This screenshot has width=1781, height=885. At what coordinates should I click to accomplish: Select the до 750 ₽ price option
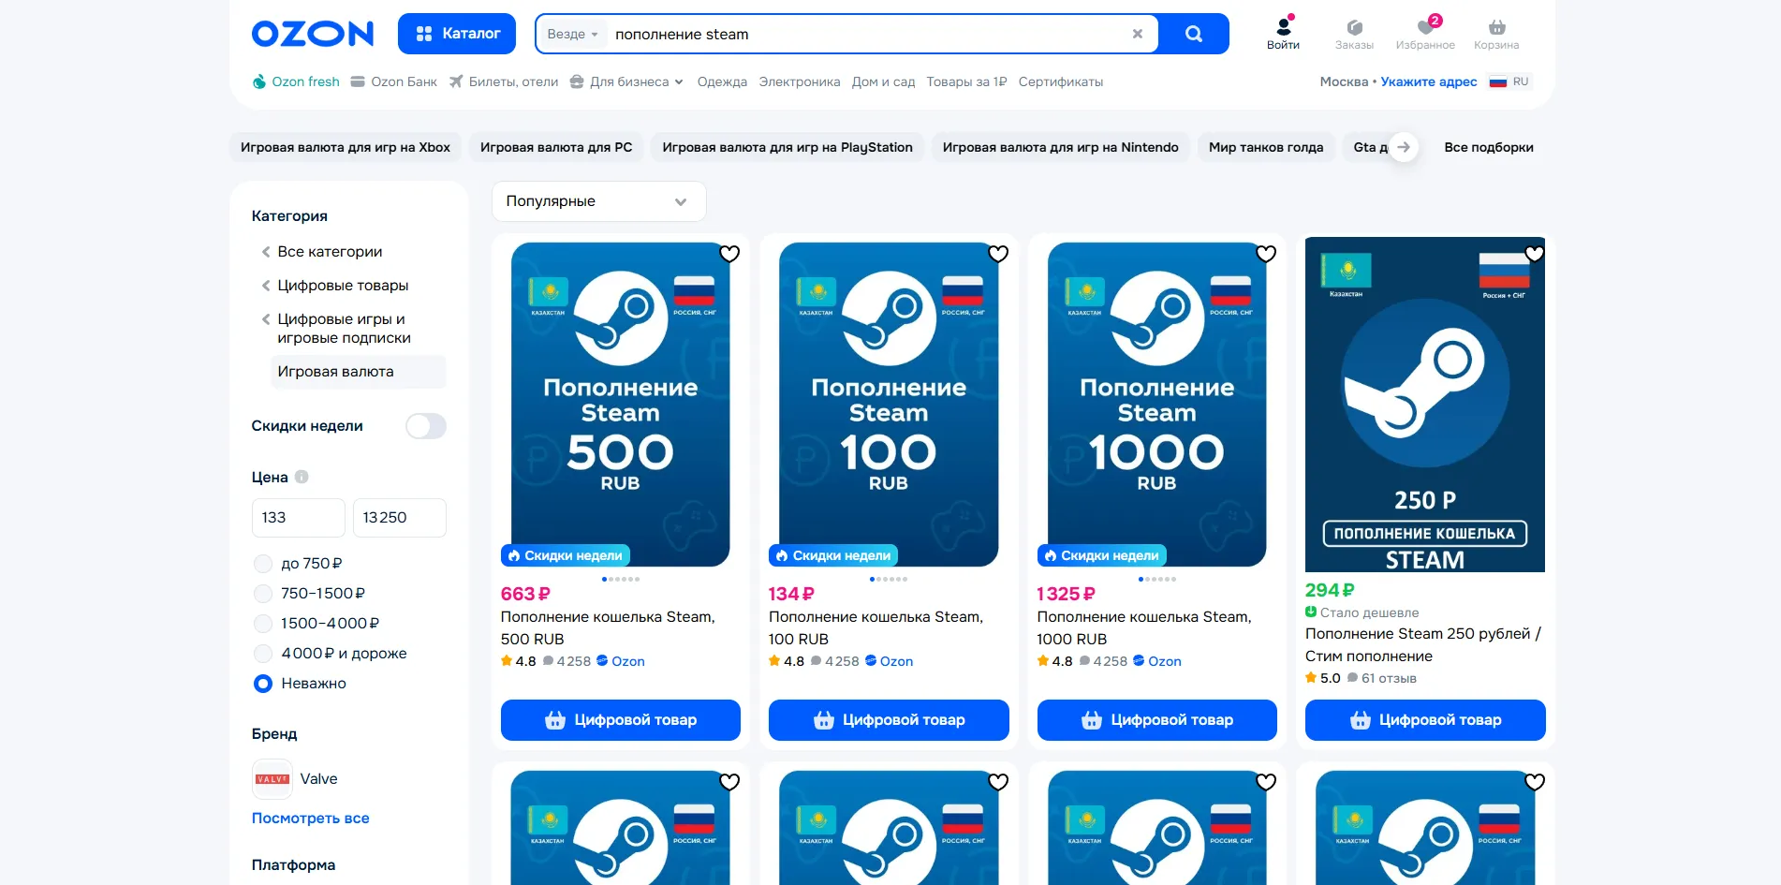[x=263, y=564]
